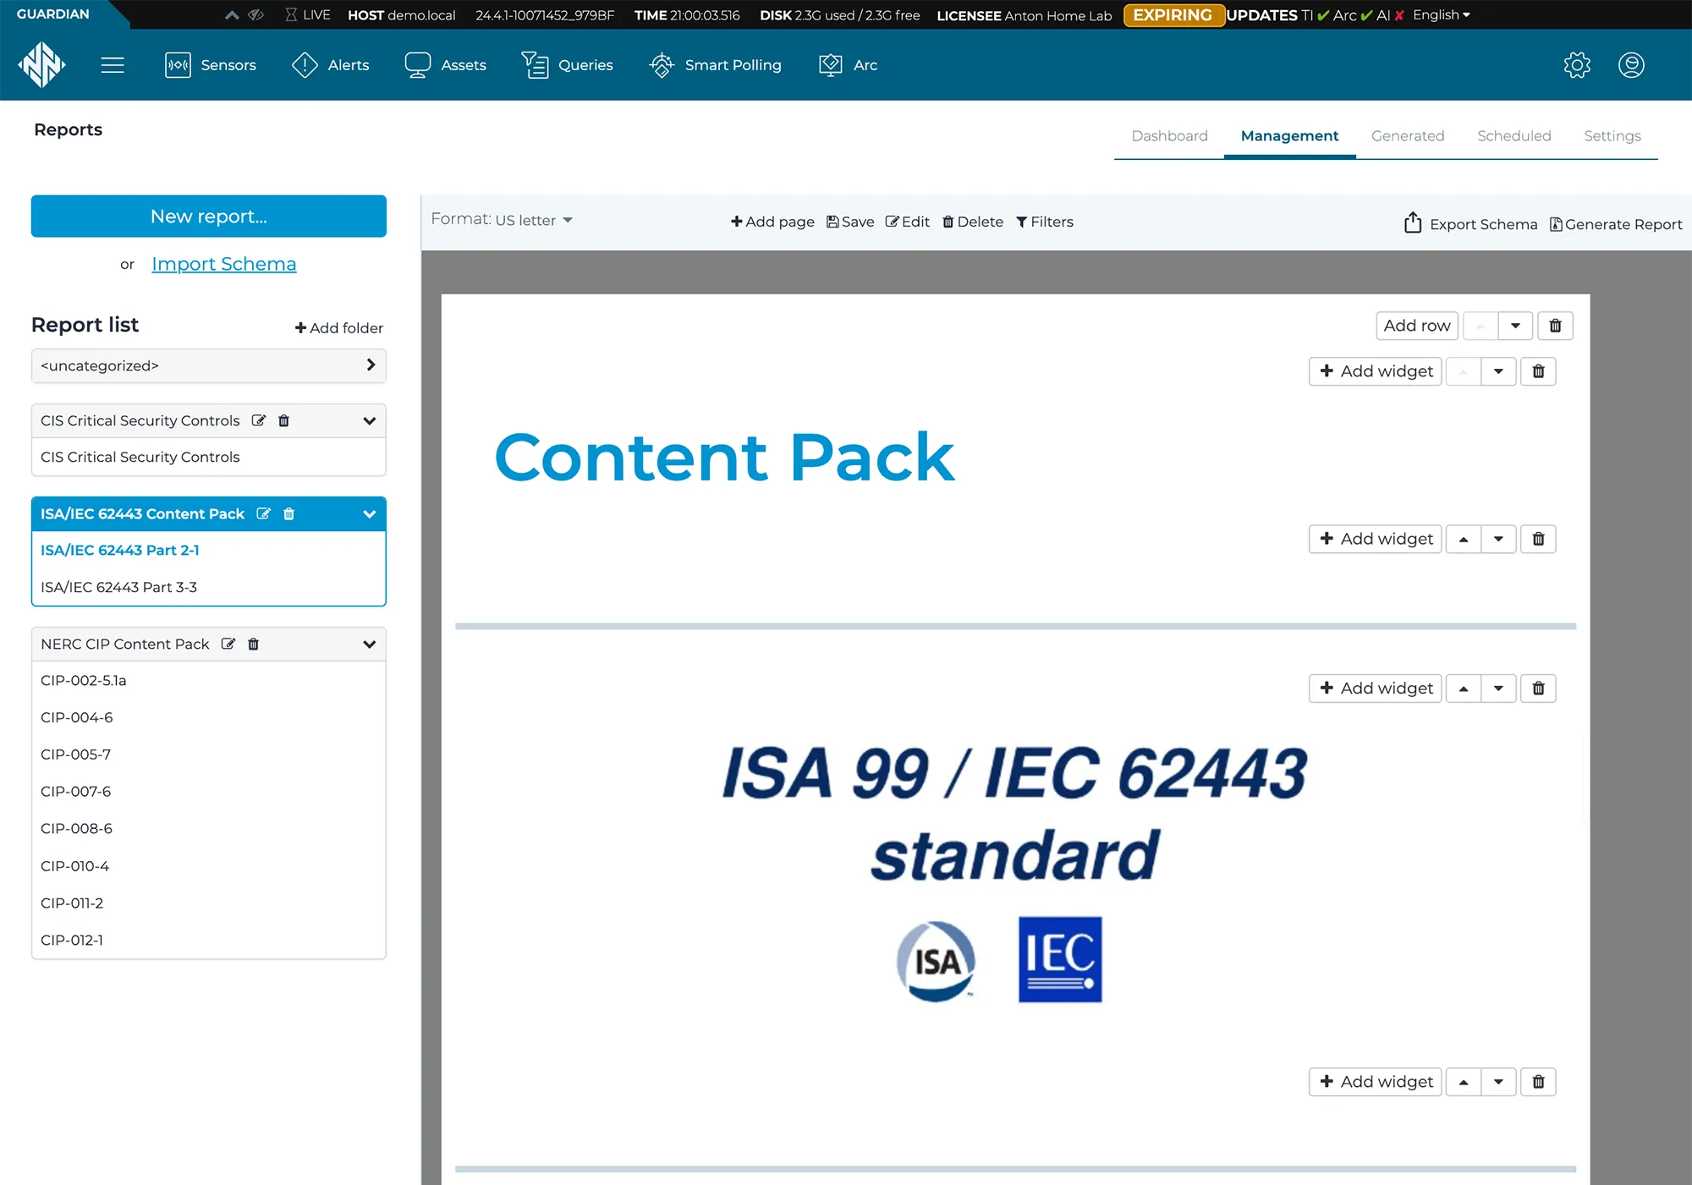Click the Import Schema link

224,264
